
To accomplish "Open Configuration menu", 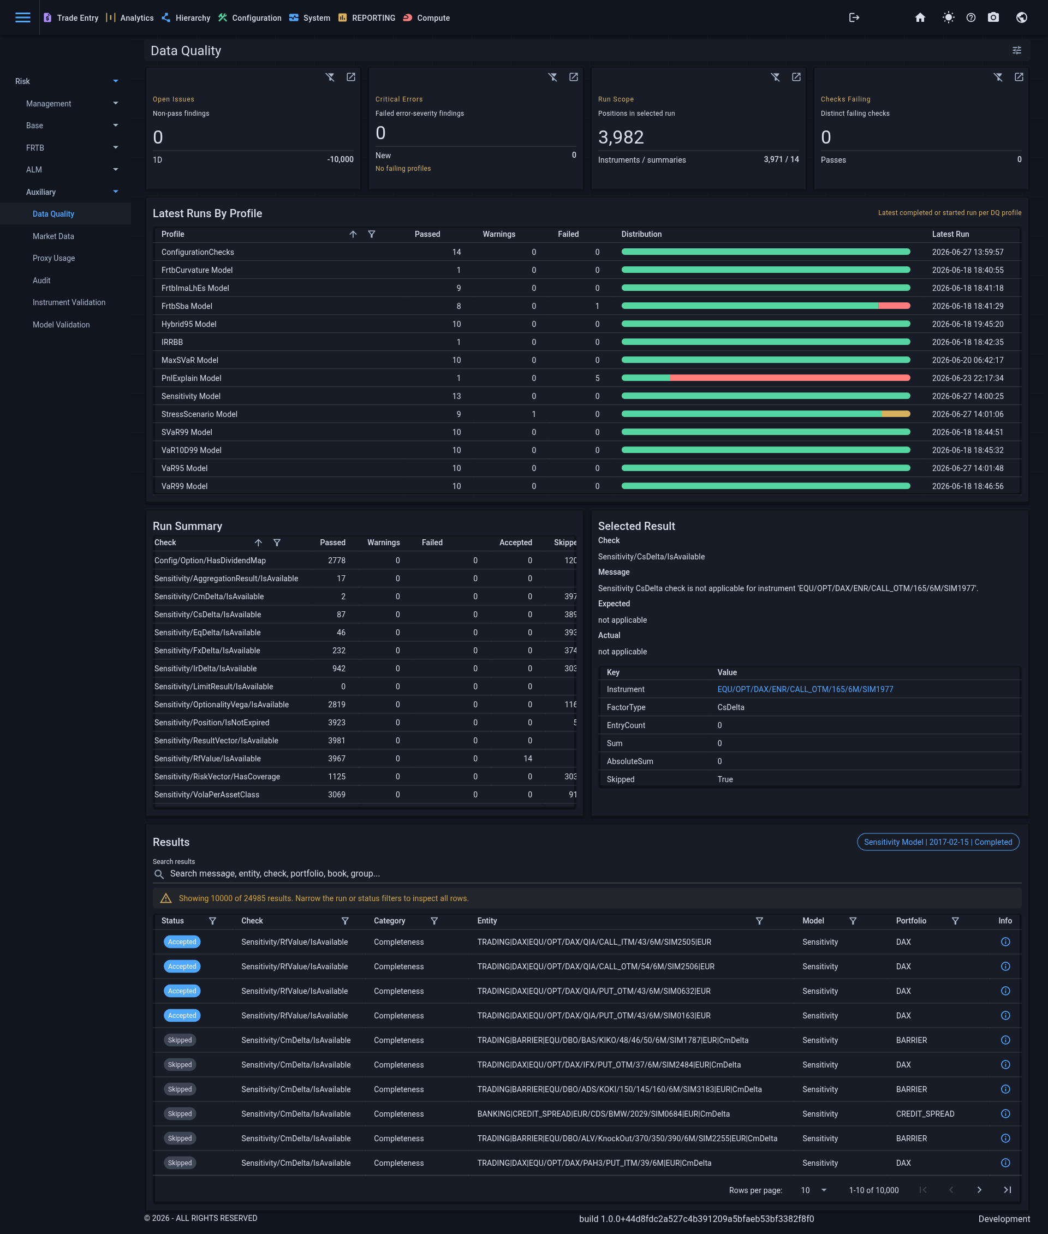I will click(249, 18).
